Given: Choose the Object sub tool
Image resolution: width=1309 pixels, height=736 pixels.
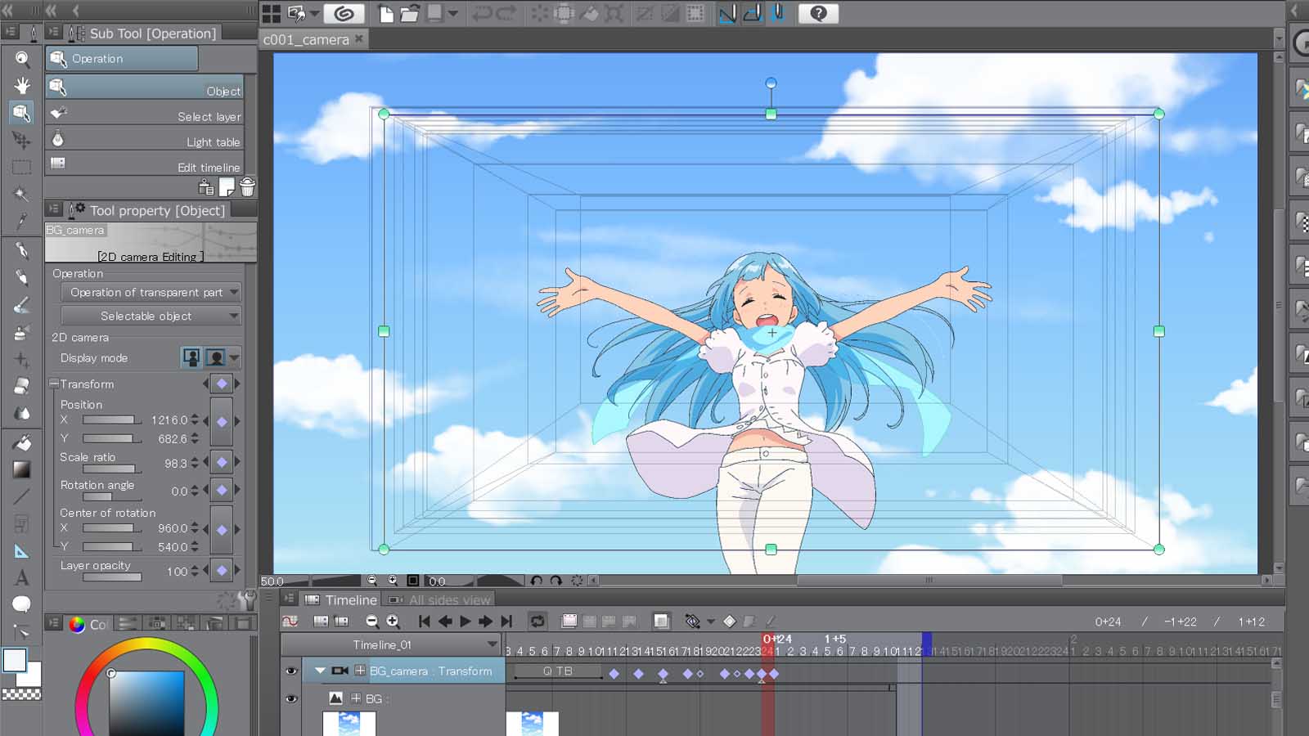Looking at the screenshot, I should (x=145, y=88).
